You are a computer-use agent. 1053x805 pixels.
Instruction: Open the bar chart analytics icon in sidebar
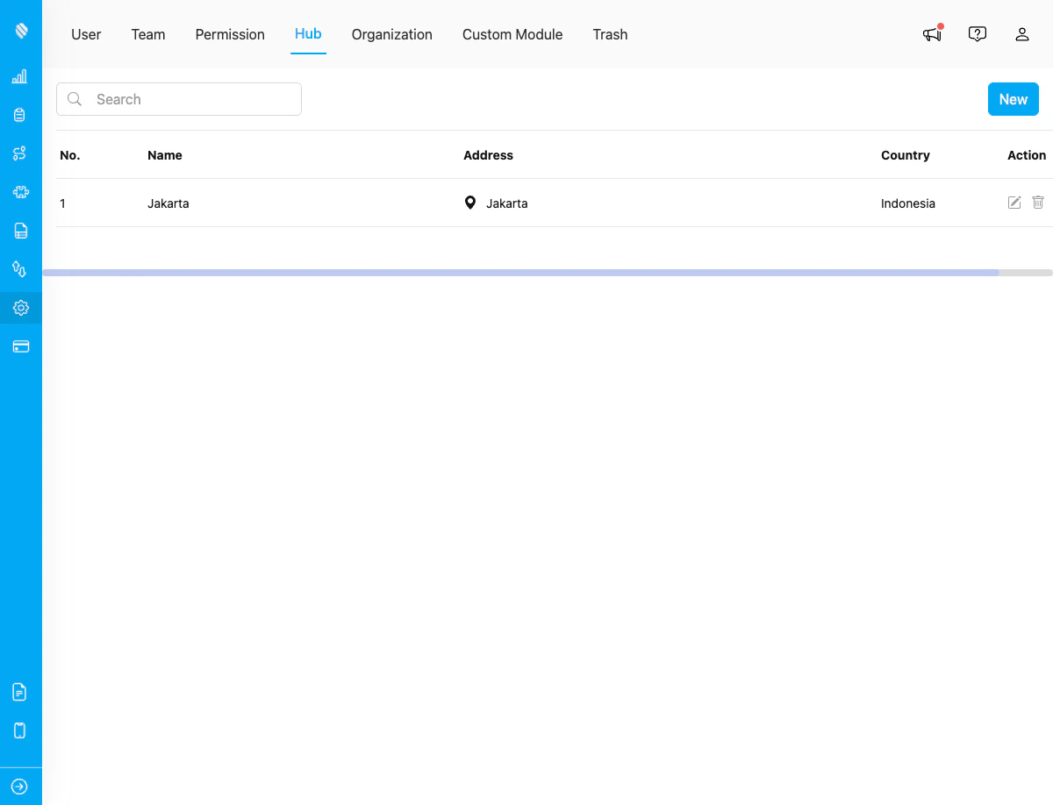20,77
